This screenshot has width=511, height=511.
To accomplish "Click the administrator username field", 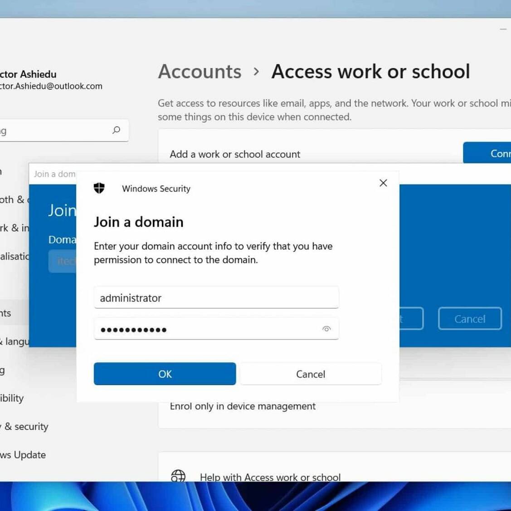I will [x=216, y=297].
